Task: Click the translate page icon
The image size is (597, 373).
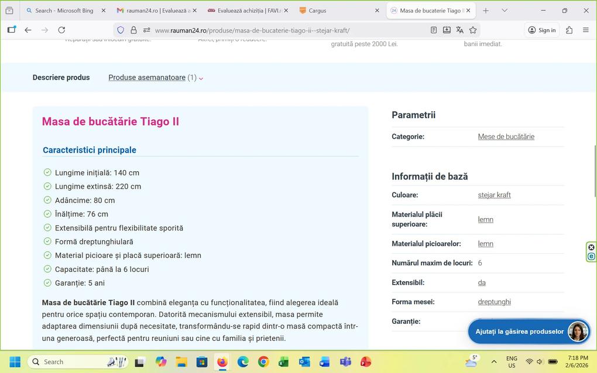Action: point(458,30)
